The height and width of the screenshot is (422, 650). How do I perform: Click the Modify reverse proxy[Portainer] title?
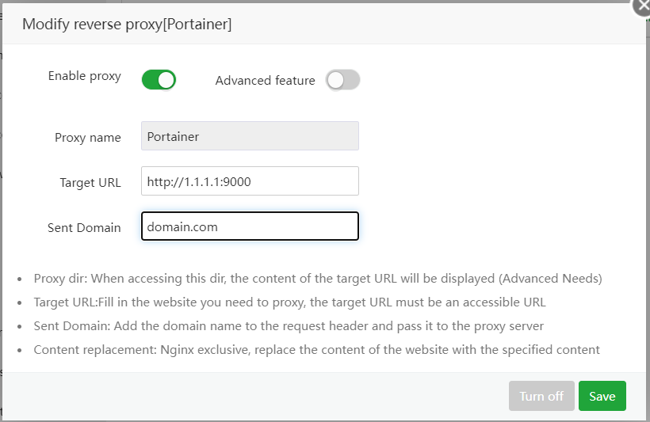(127, 25)
